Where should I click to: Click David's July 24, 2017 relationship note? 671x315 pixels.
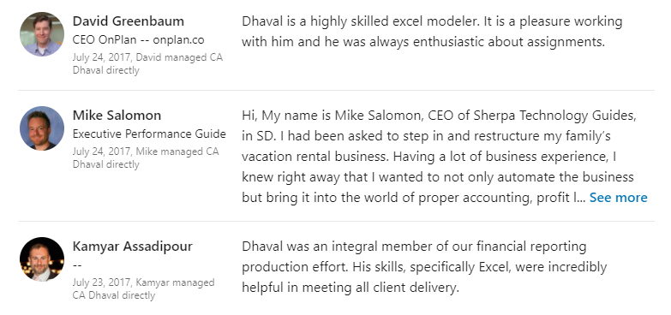[147, 63]
